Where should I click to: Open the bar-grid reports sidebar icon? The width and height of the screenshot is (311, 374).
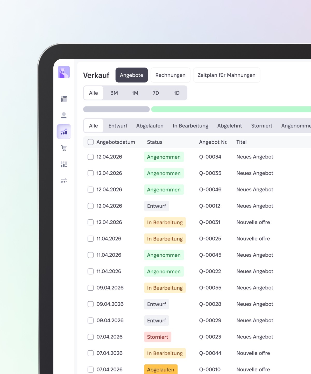(64, 164)
